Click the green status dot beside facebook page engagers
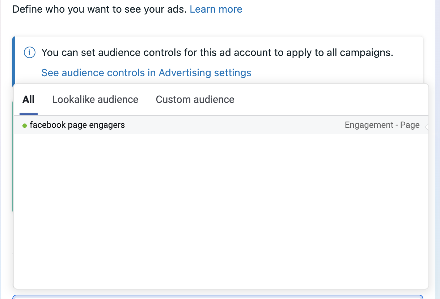 point(25,126)
